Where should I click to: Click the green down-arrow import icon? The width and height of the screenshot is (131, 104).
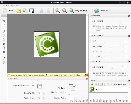(x=25, y=11)
